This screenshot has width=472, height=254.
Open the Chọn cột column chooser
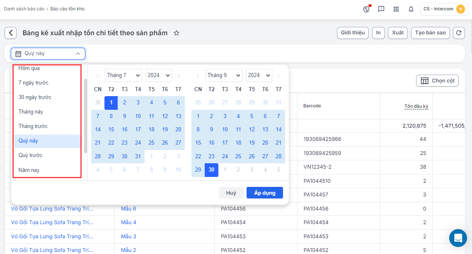pos(437,81)
